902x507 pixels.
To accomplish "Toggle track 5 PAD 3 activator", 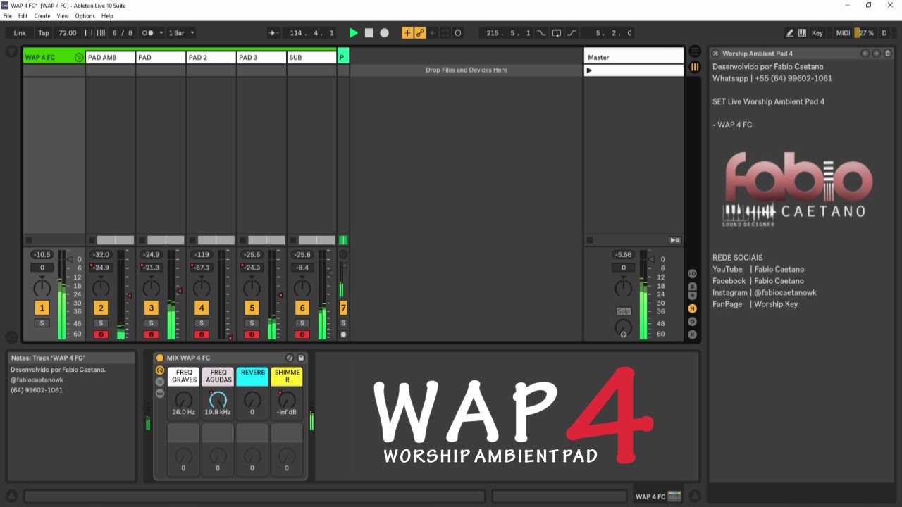I will tap(252, 308).
